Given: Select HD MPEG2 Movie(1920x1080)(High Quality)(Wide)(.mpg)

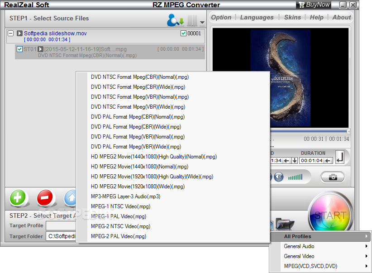Looking at the screenshot, I should [173, 177].
